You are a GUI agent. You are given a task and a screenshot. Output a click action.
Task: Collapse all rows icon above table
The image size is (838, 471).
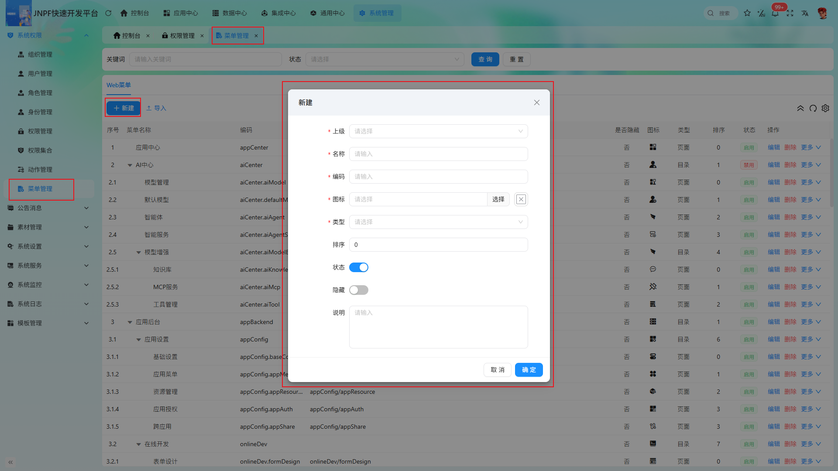tap(800, 108)
